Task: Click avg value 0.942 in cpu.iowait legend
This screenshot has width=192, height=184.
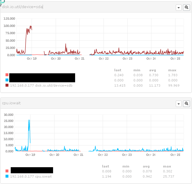Action: (147, 176)
